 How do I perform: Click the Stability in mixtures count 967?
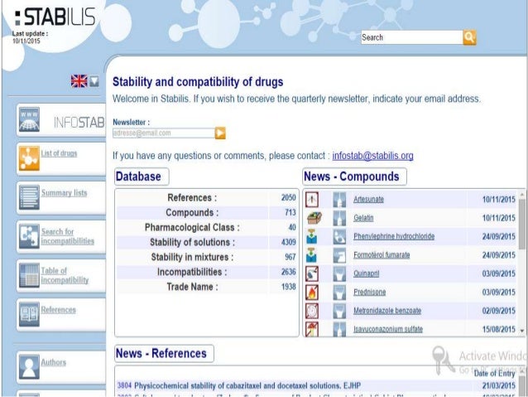point(290,257)
